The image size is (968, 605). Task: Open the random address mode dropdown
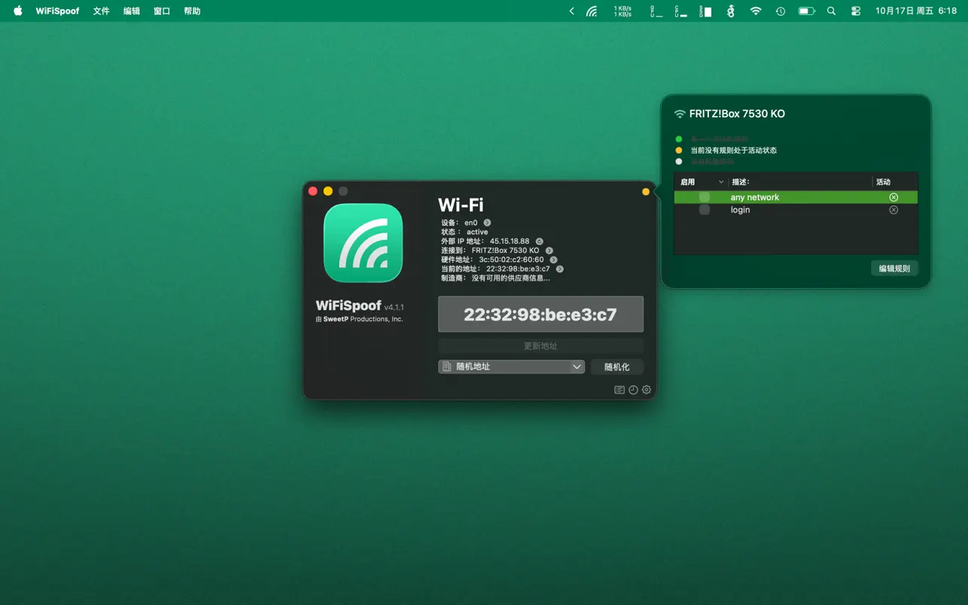511,366
